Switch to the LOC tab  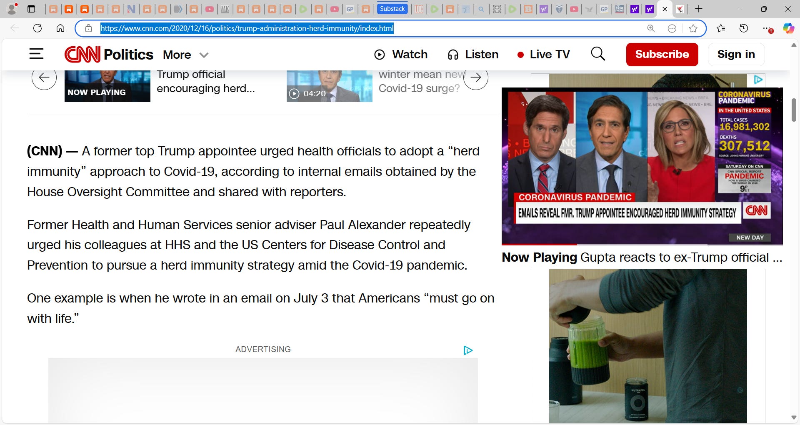point(419,9)
